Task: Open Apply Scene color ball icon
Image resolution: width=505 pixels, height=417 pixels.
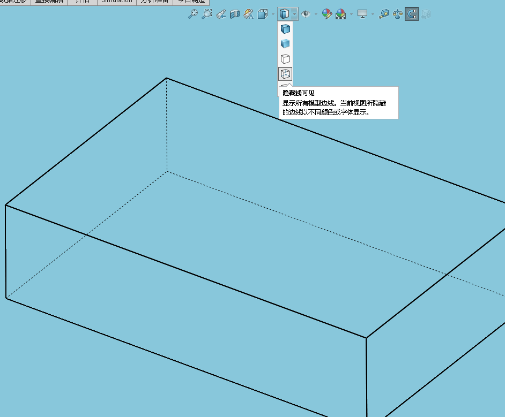Action: point(341,14)
